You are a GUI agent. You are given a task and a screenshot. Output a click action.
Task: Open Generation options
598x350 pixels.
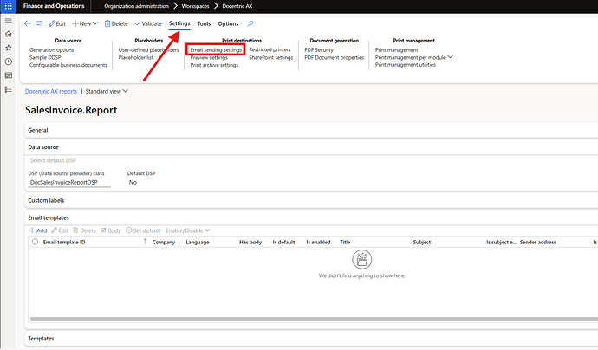(51, 50)
